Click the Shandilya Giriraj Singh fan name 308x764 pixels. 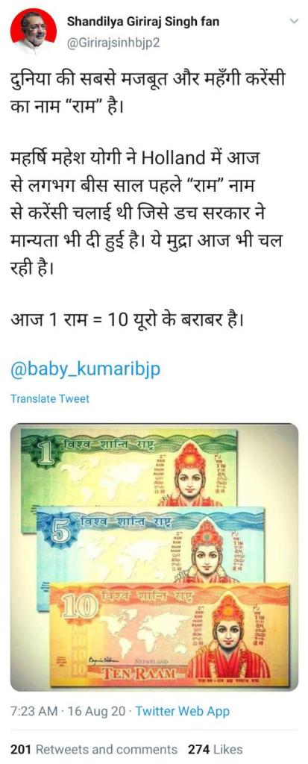pos(142,22)
